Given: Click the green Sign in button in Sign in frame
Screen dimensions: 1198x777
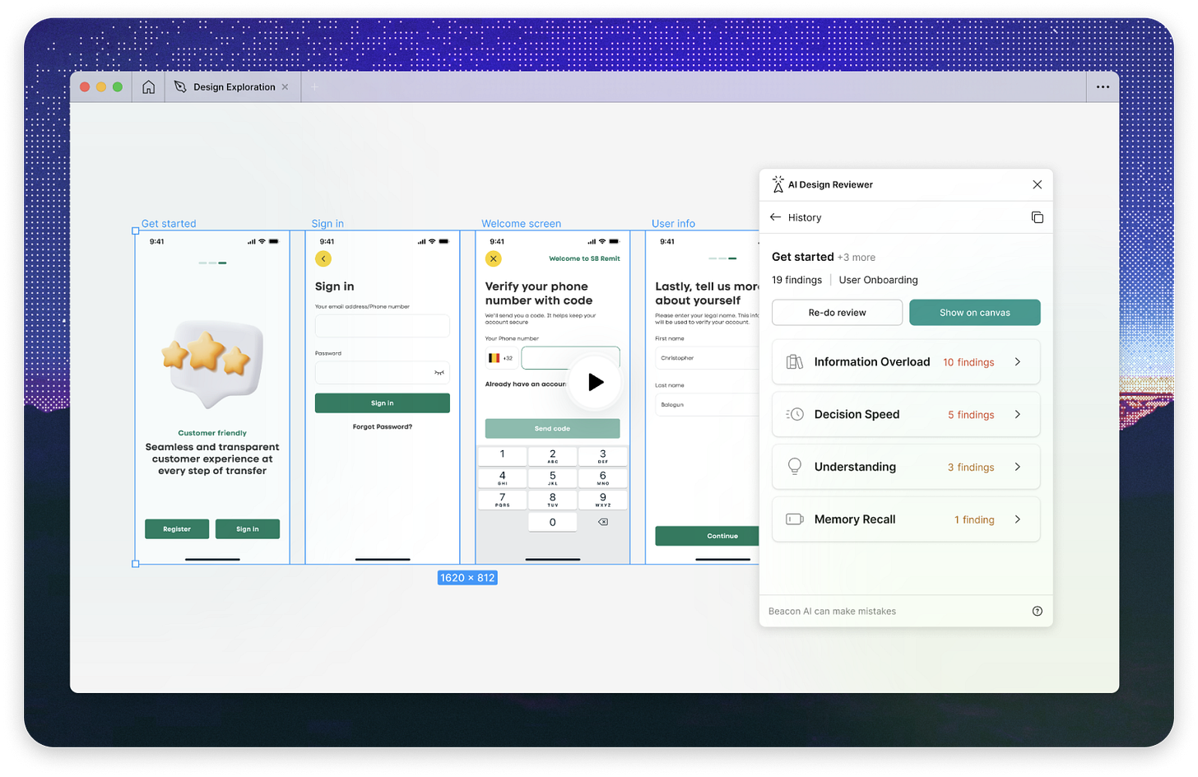Looking at the screenshot, I should (x=383, y=403).
